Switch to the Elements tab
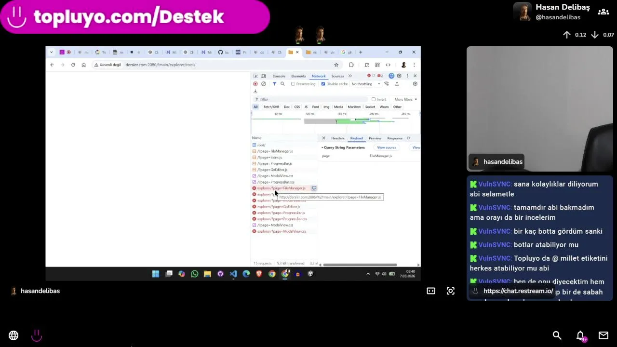 click(298, 76)
